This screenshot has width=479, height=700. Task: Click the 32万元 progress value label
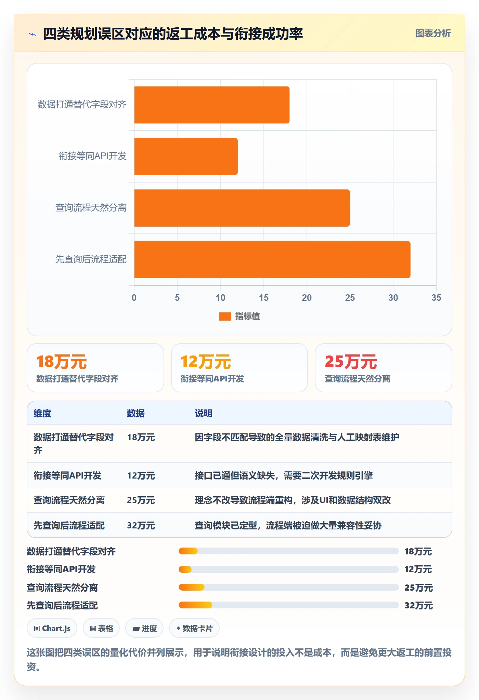pos(419,606)
